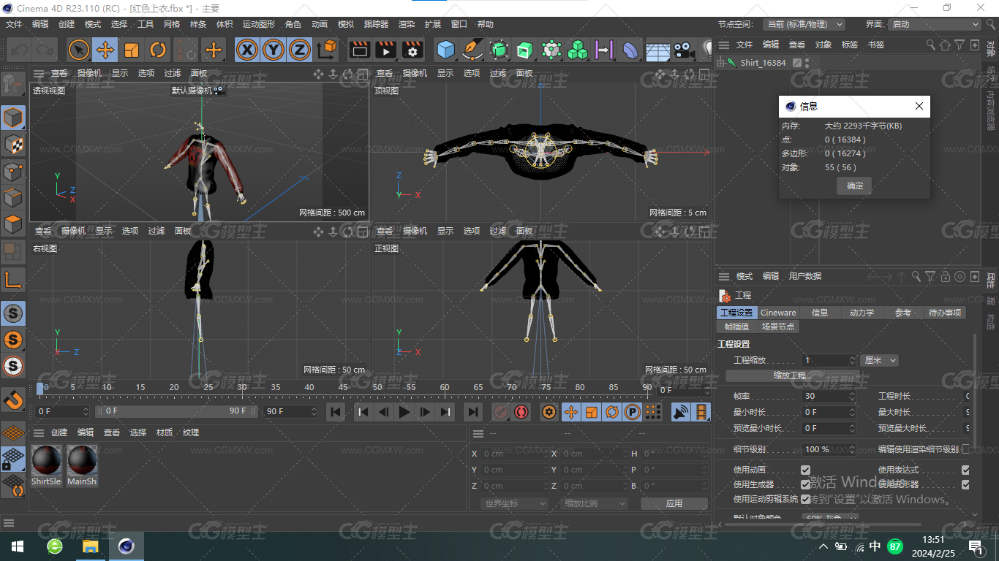Viewport: 999px width, 561px height.
Task: Render to Picture Viewer
Action: tap(385, 50)
